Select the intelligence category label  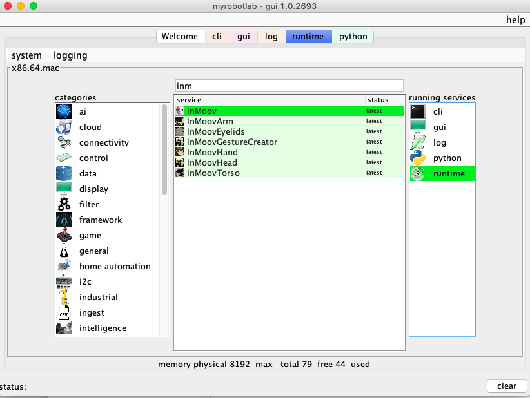[103, 328]
